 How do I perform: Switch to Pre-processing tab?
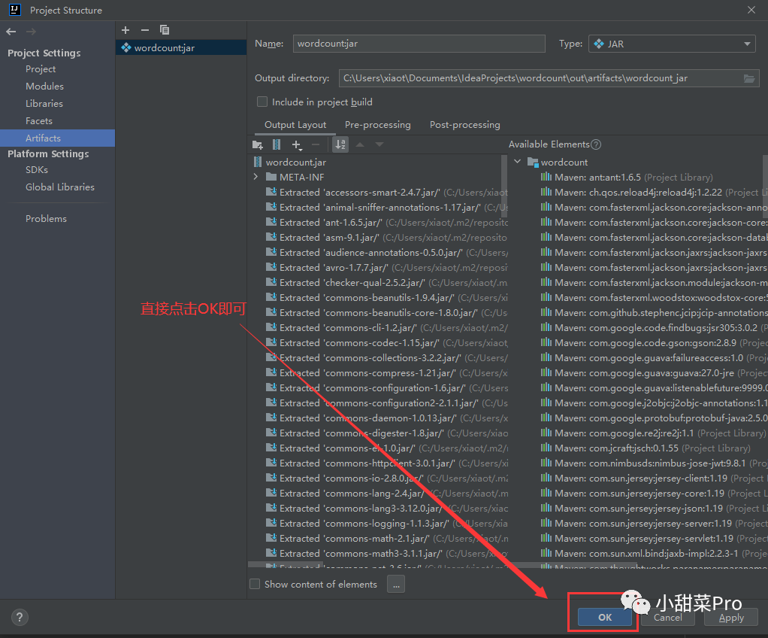click(378, 125)
